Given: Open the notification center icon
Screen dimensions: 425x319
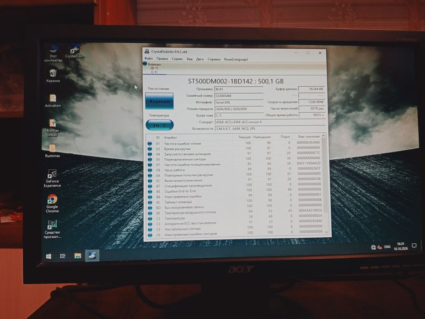Looking at the screenshot, I should coord(414,246).
